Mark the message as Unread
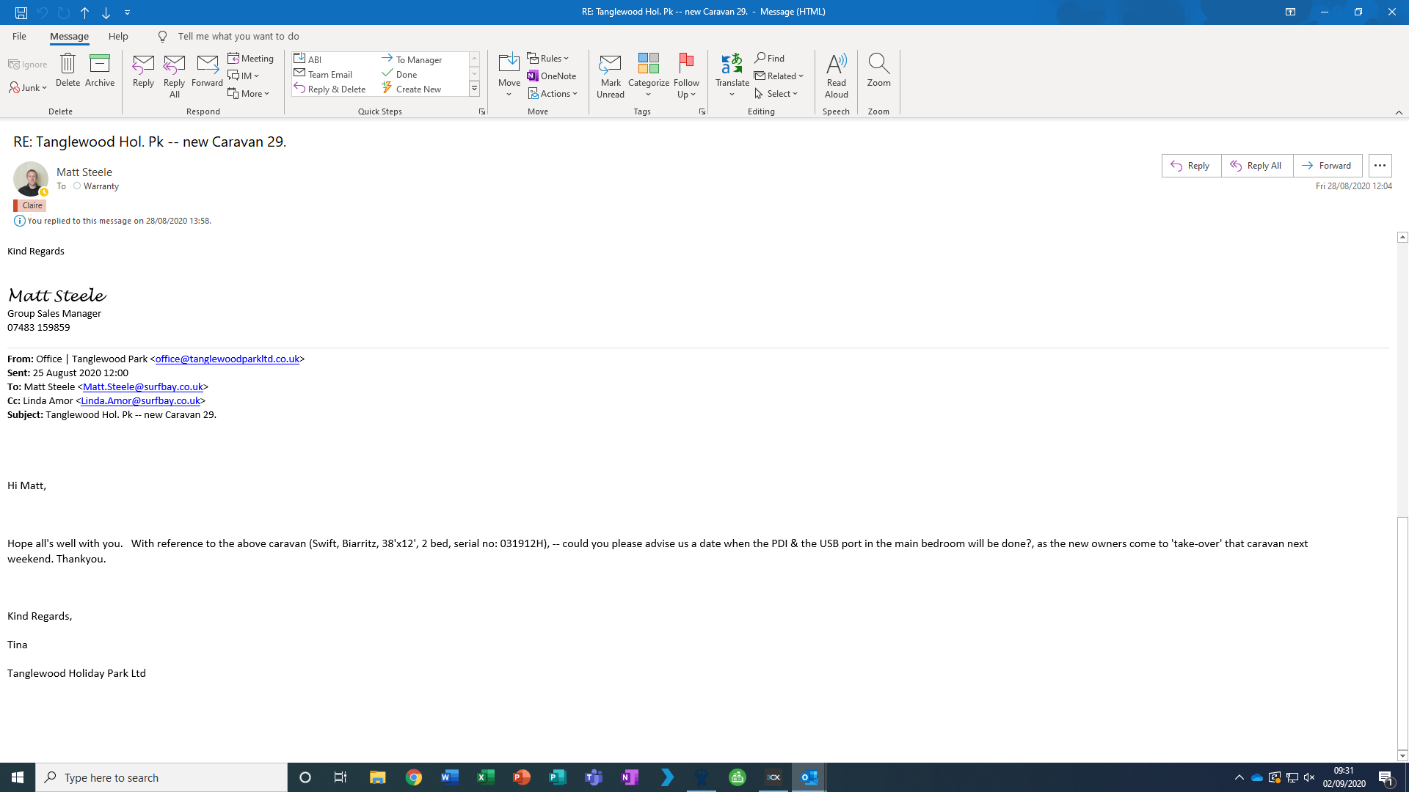 coord(610,76)
